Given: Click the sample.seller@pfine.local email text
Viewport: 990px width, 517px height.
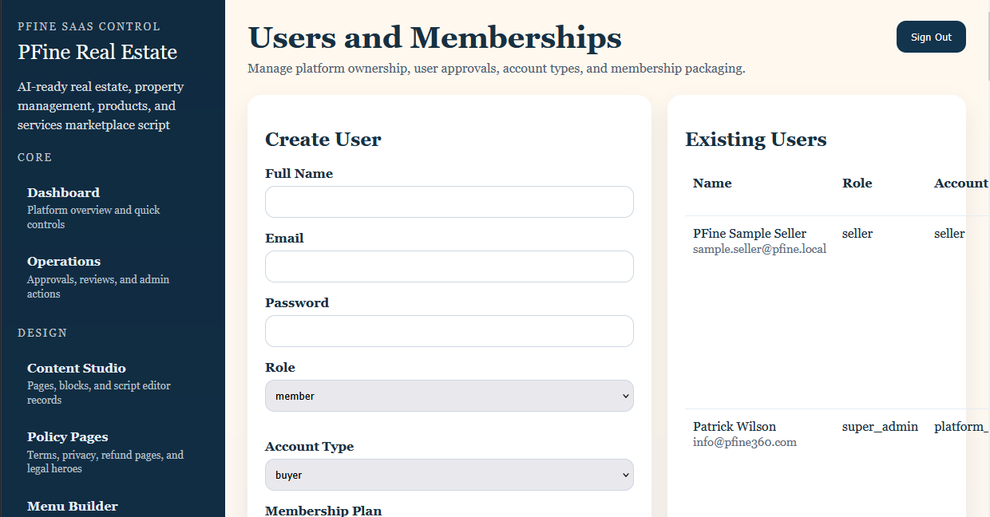Looking at the screenshot, I should (x=759, y=249).
